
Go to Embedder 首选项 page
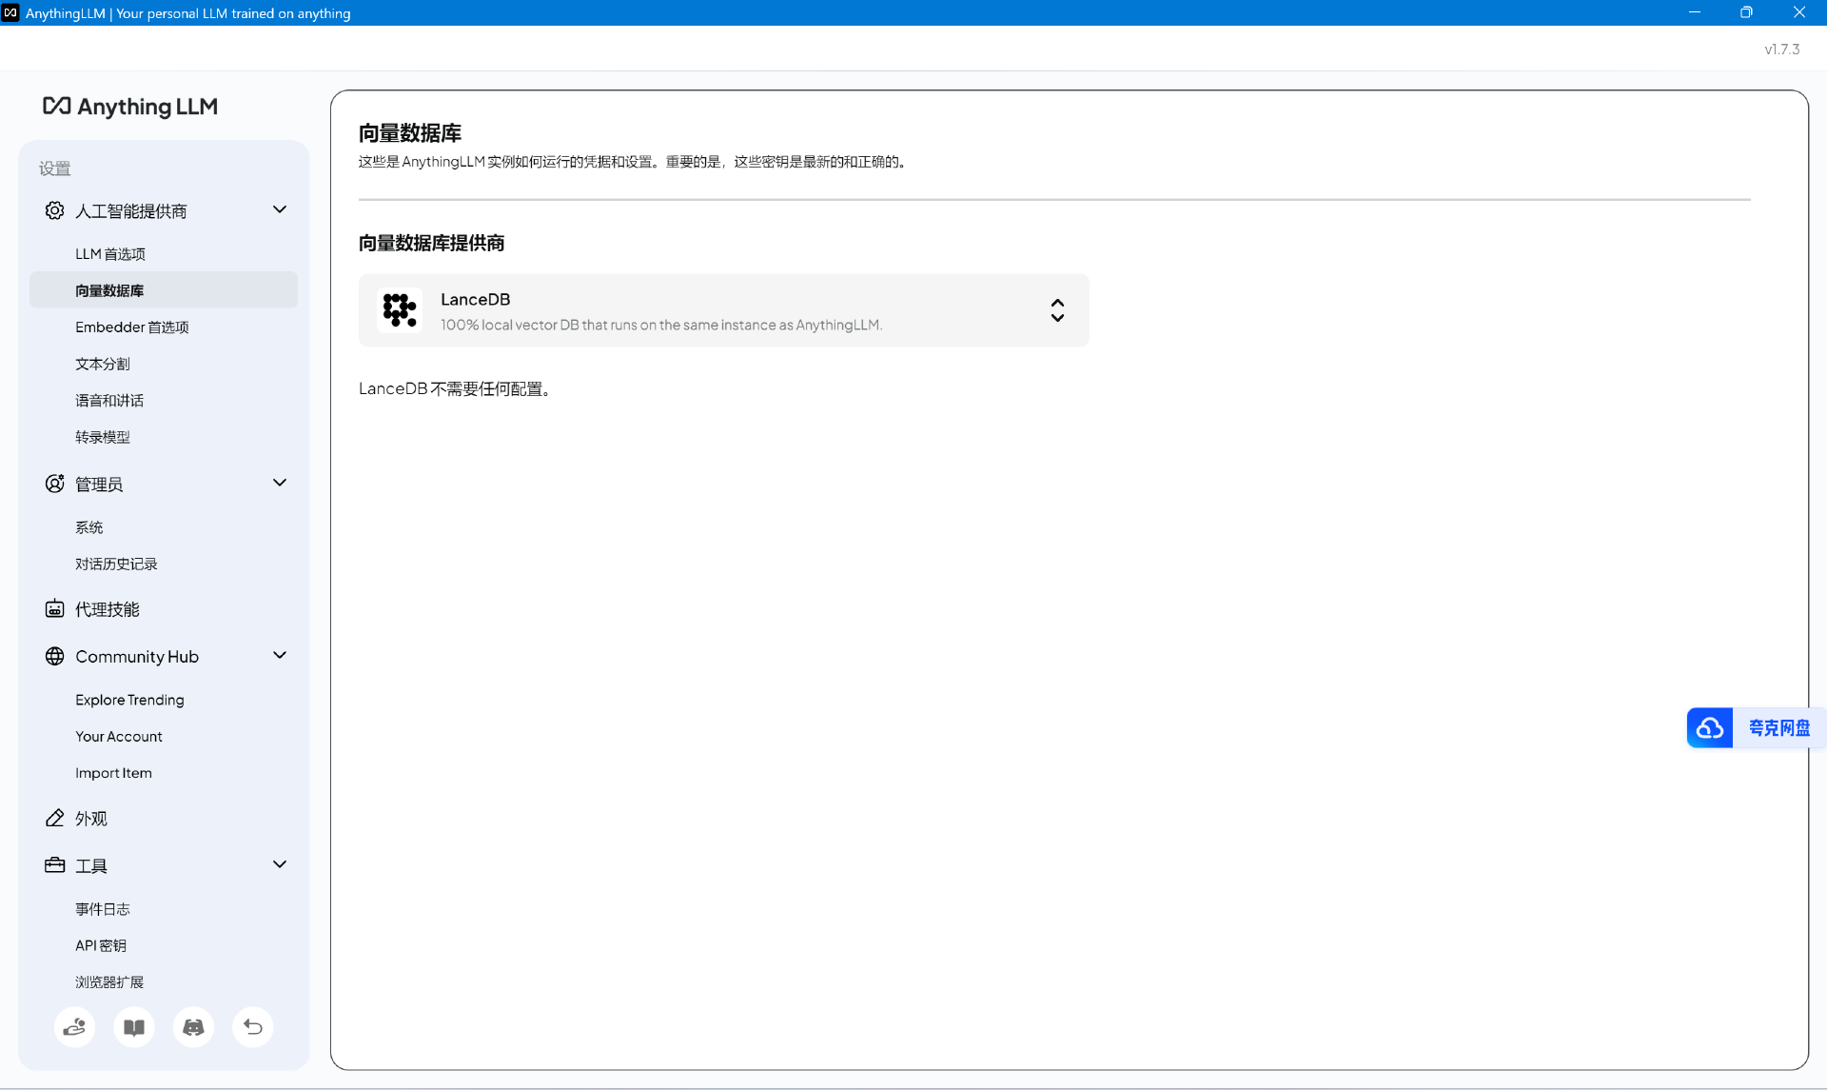tap(132, 327)
